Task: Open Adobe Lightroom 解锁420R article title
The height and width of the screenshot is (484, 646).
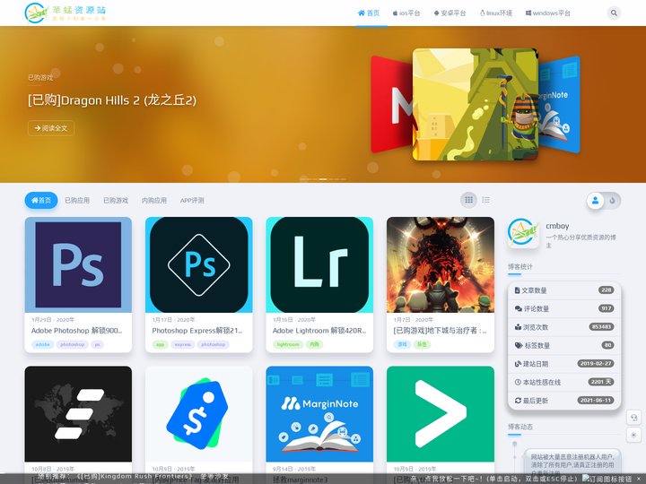Action: click(319, 331)
